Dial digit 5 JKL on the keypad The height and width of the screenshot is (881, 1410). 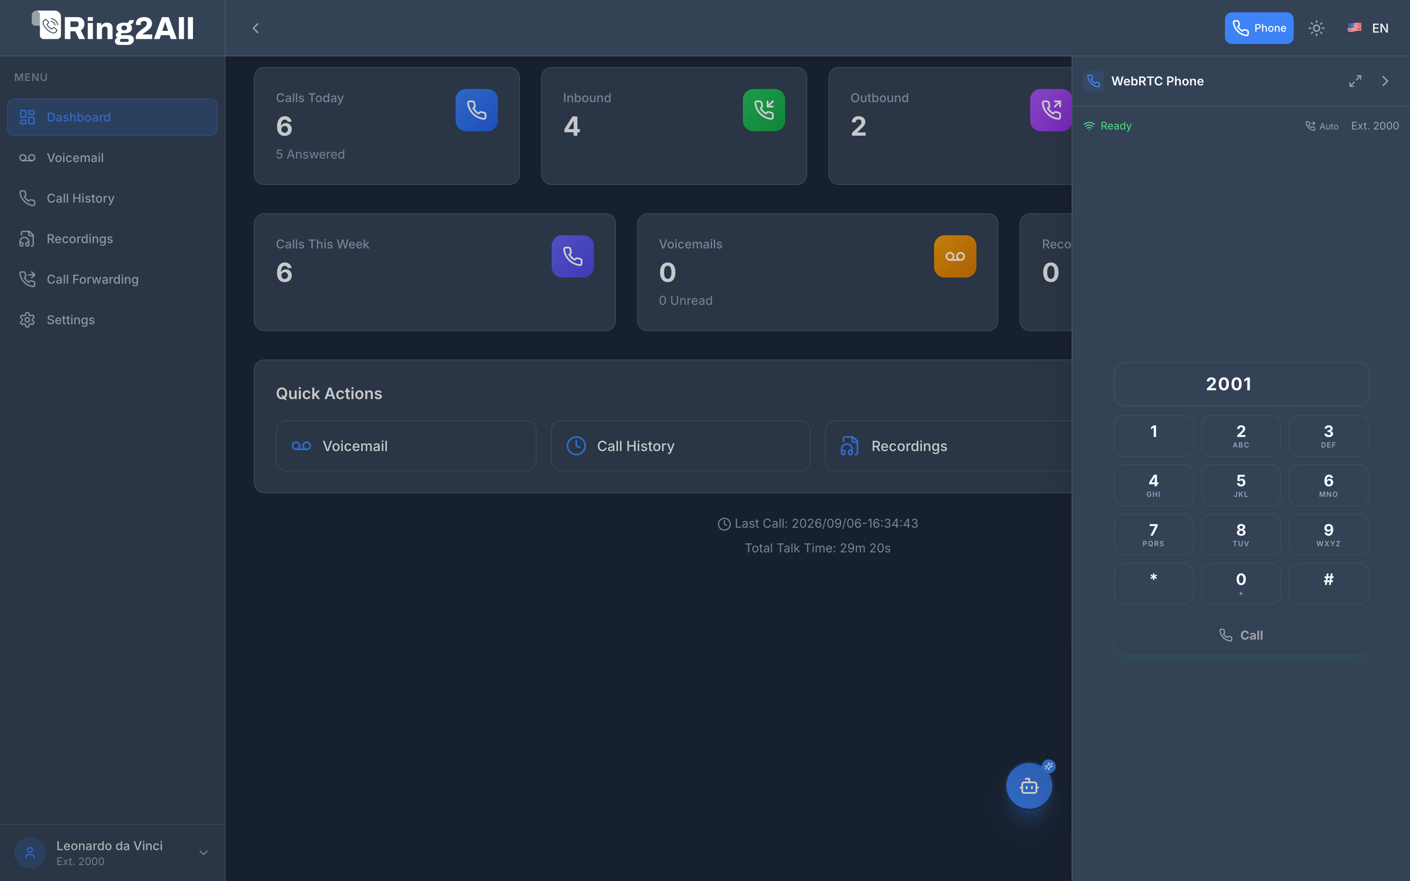coord(1241,485)
